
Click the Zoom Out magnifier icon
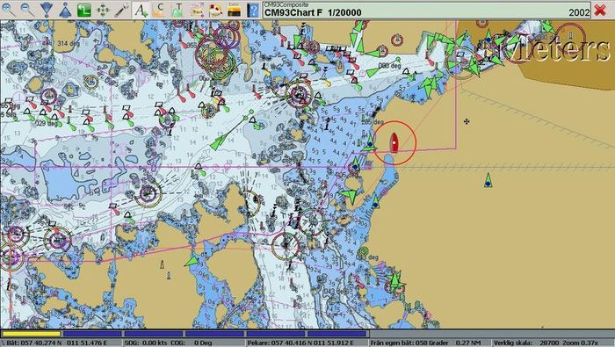coord(27,10)
